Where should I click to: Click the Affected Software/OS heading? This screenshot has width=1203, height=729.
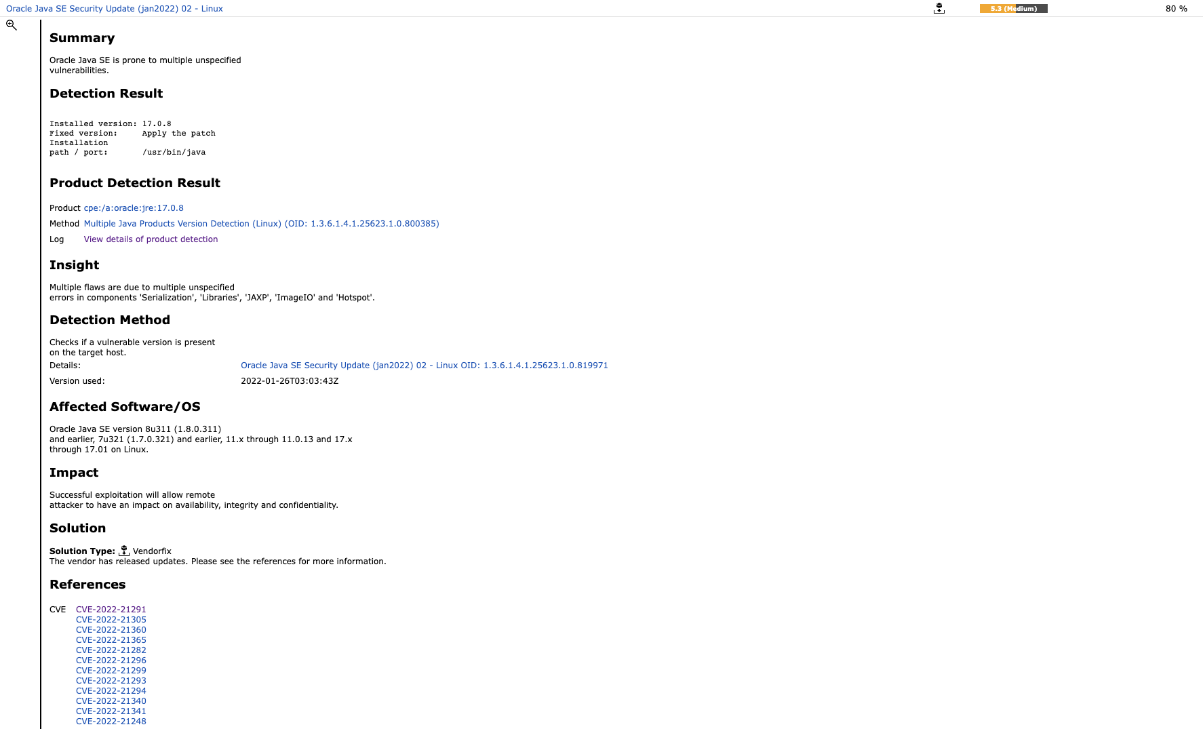point(125,407)
